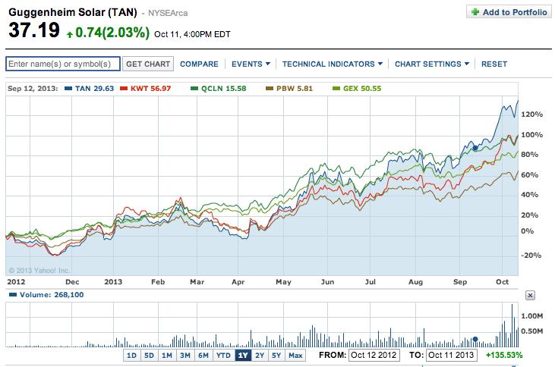Viewport: 555px width, 367px height.
Task: Click the NYSEArca exchange label
Action: [168, 13]
